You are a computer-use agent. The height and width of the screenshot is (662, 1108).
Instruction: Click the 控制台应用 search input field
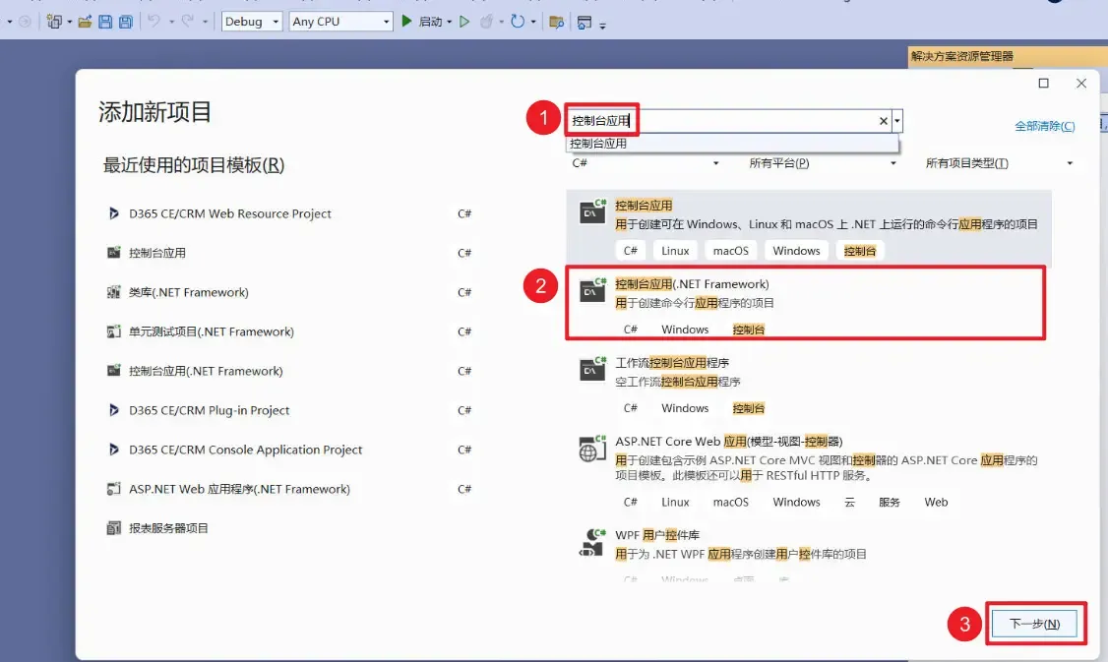[728, 121]
